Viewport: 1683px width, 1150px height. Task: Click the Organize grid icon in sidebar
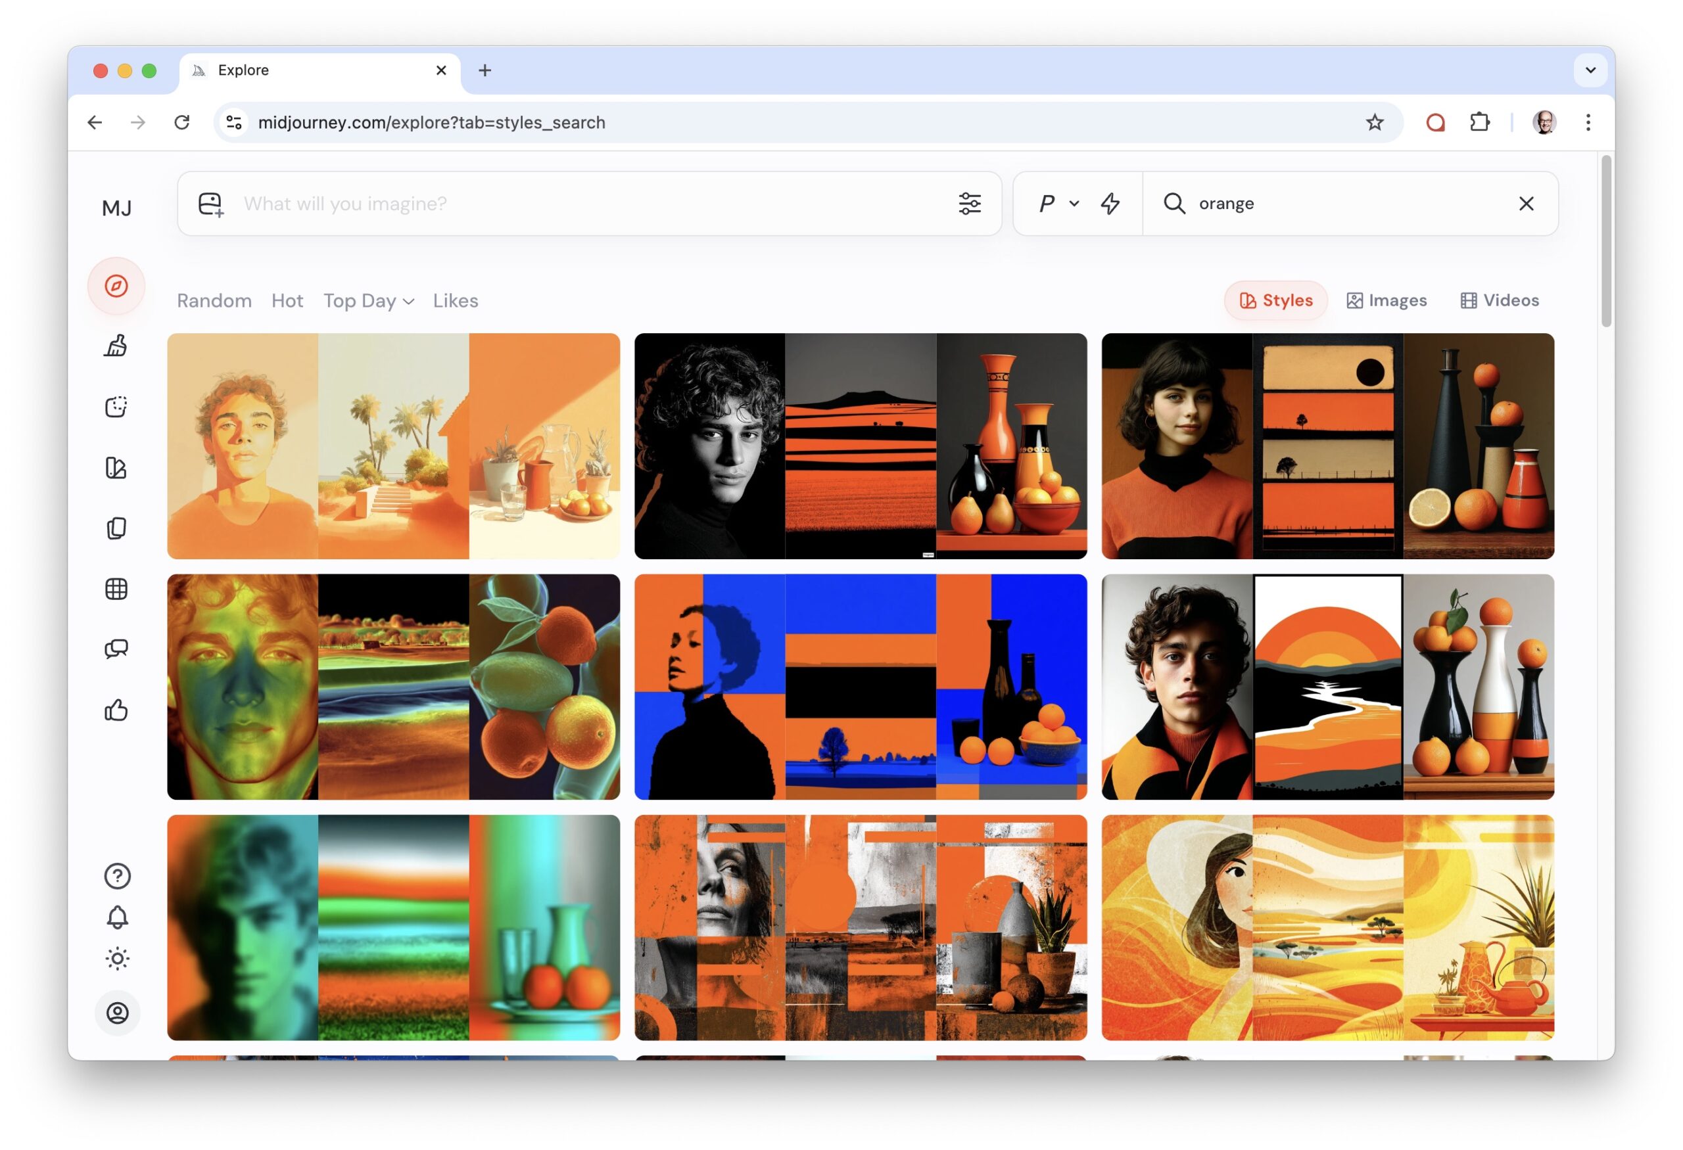pyautogui.click(x=116, y=589)
